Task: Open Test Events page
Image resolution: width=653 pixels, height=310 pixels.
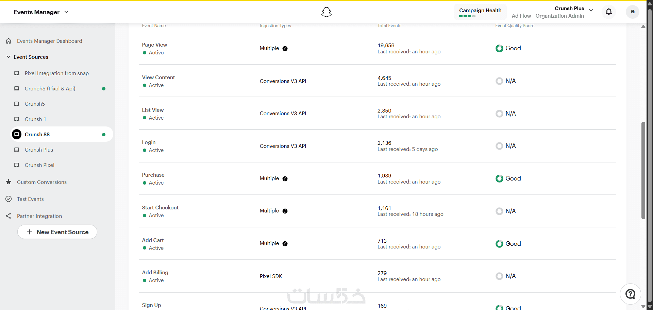Action: point(30,199)
